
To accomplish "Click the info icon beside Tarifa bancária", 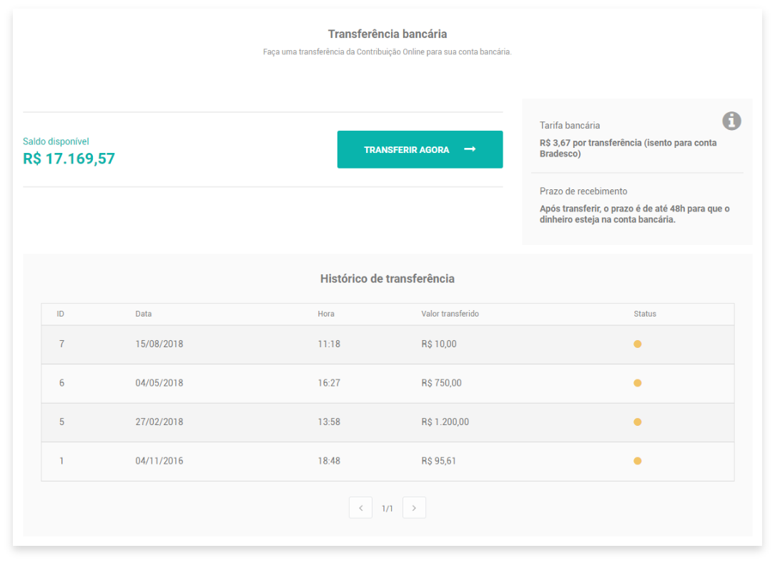I will click(731, 121).
